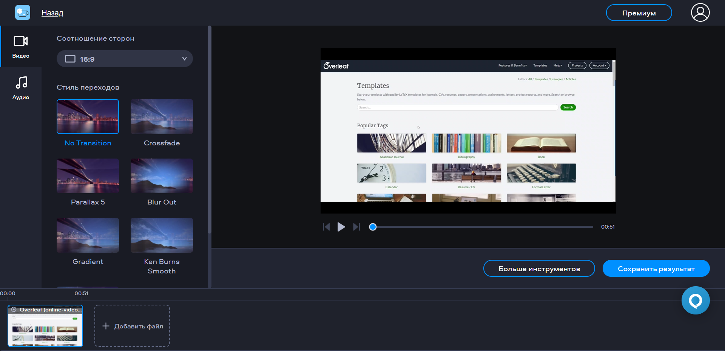Click the Назад link
The width and height of the screenshot is (725, 351).
[x=52, y=13]
